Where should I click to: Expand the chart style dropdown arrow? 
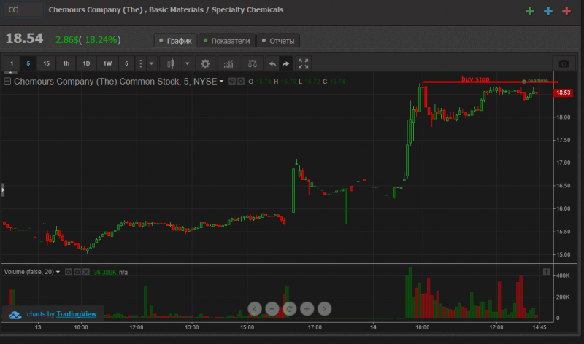click(188, 63)
